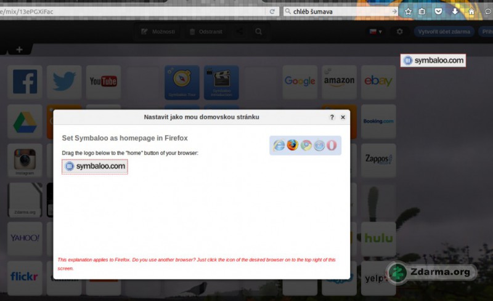The height and width of the screenshot is (301, 493).
Task: Open dialog help question mark
Action: pyautogui.click(x=332, y=117)
